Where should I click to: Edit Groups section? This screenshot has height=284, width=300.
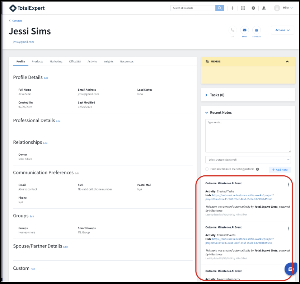(32, 217)
